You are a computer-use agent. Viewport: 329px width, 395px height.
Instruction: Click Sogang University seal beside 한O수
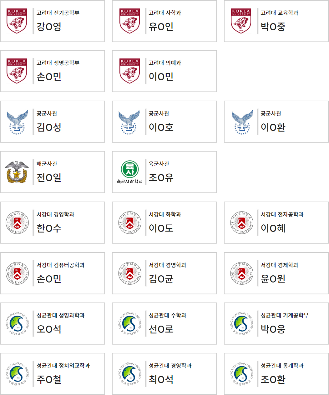pos(17,223)
